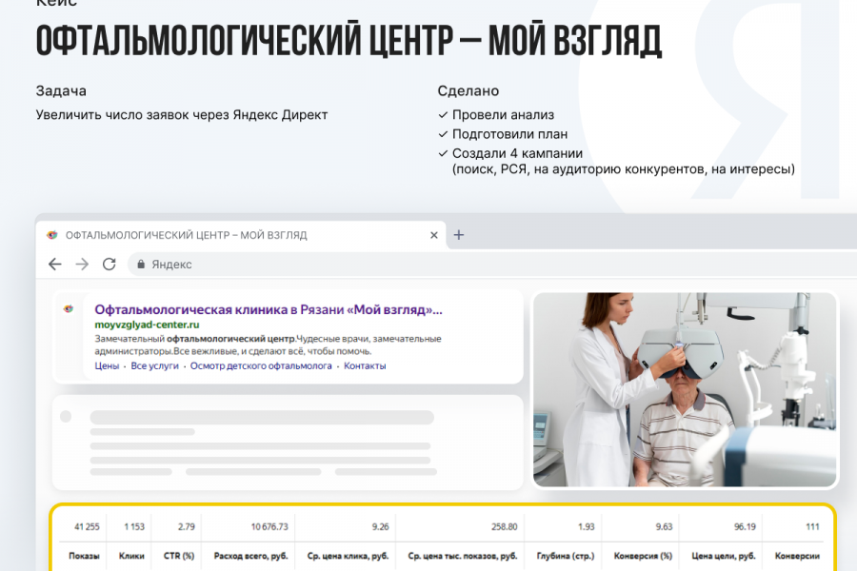The height and width of the screenshot is (571, 857).
Task: Click the 1 153 Клики value
Action: pyautogui.click(x=134, y=526)
